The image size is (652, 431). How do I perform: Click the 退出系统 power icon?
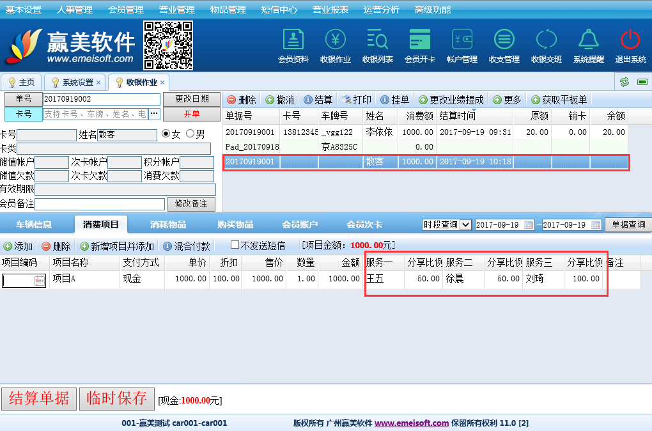[x=630, y=45]
